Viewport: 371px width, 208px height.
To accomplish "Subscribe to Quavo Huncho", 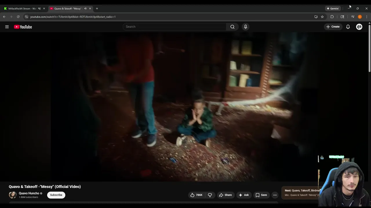I will pos(56,195).
